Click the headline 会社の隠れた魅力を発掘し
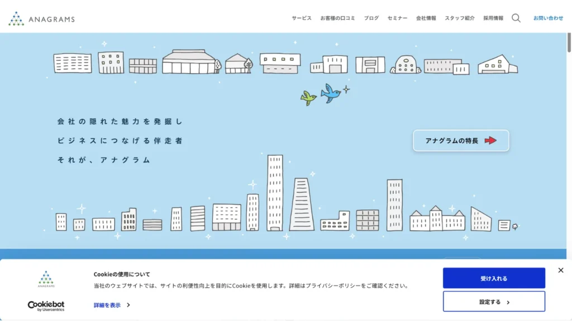This screenshot has height=321, width=572. pyautogui.click(x=120, y=121)
